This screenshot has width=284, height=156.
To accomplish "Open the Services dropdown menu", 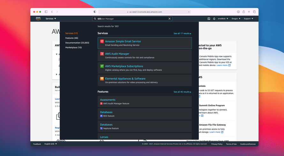I will pyautogui.click(x=50, y=19).
